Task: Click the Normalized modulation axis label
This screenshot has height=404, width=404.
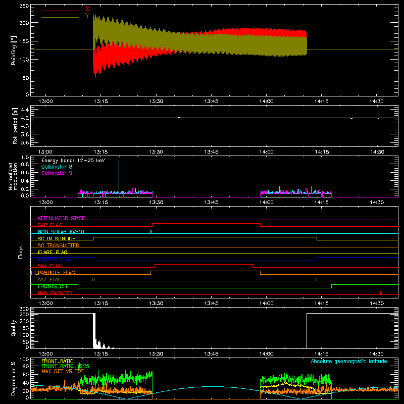Action: coord(13,176)
